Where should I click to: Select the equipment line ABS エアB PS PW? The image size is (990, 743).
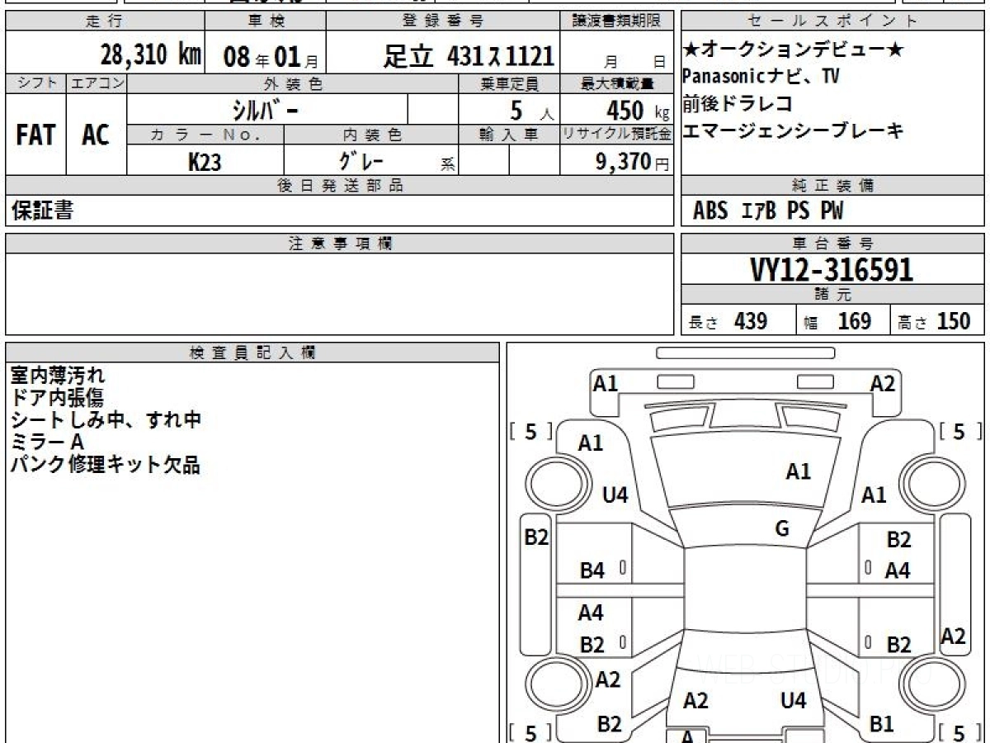768,212
